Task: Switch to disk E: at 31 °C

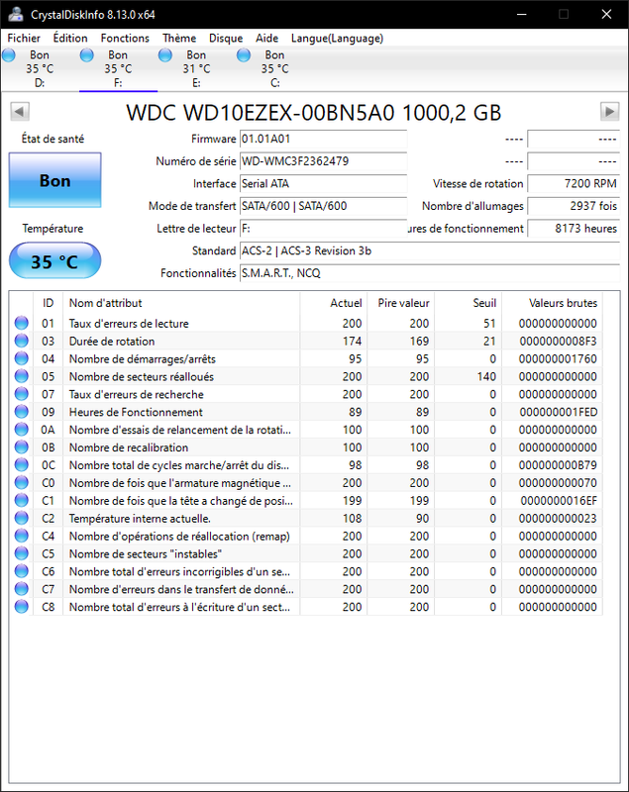Action: coord(196,68)
